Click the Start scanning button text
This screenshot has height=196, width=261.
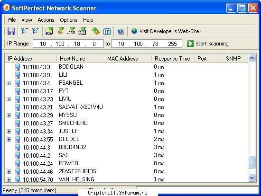pos(212,44)
